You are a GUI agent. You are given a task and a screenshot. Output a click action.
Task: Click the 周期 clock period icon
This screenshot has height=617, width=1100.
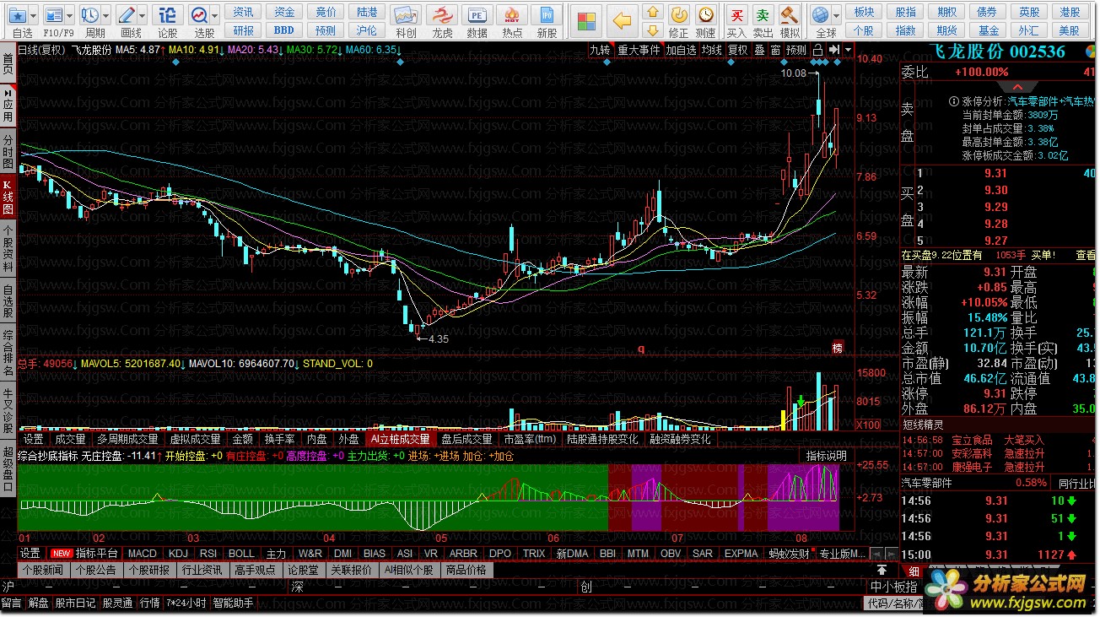click(90, 15)
